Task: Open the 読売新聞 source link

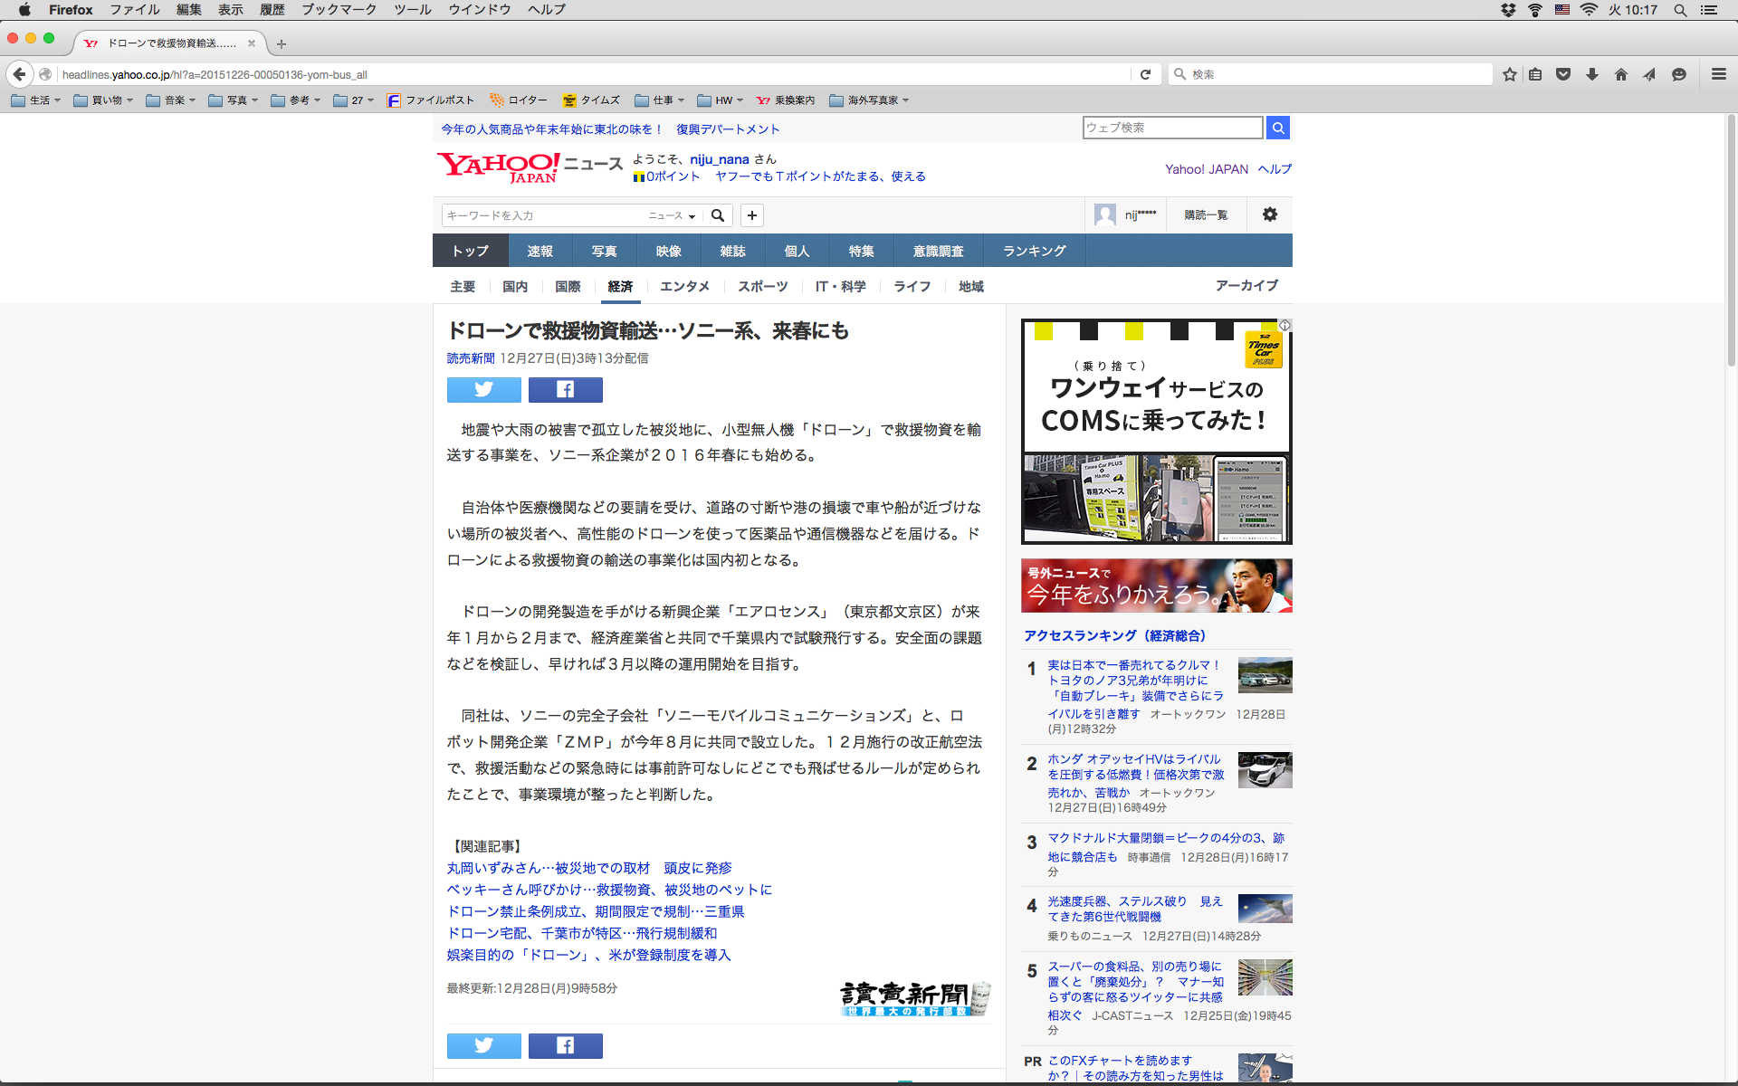Action: pos(470,358)
